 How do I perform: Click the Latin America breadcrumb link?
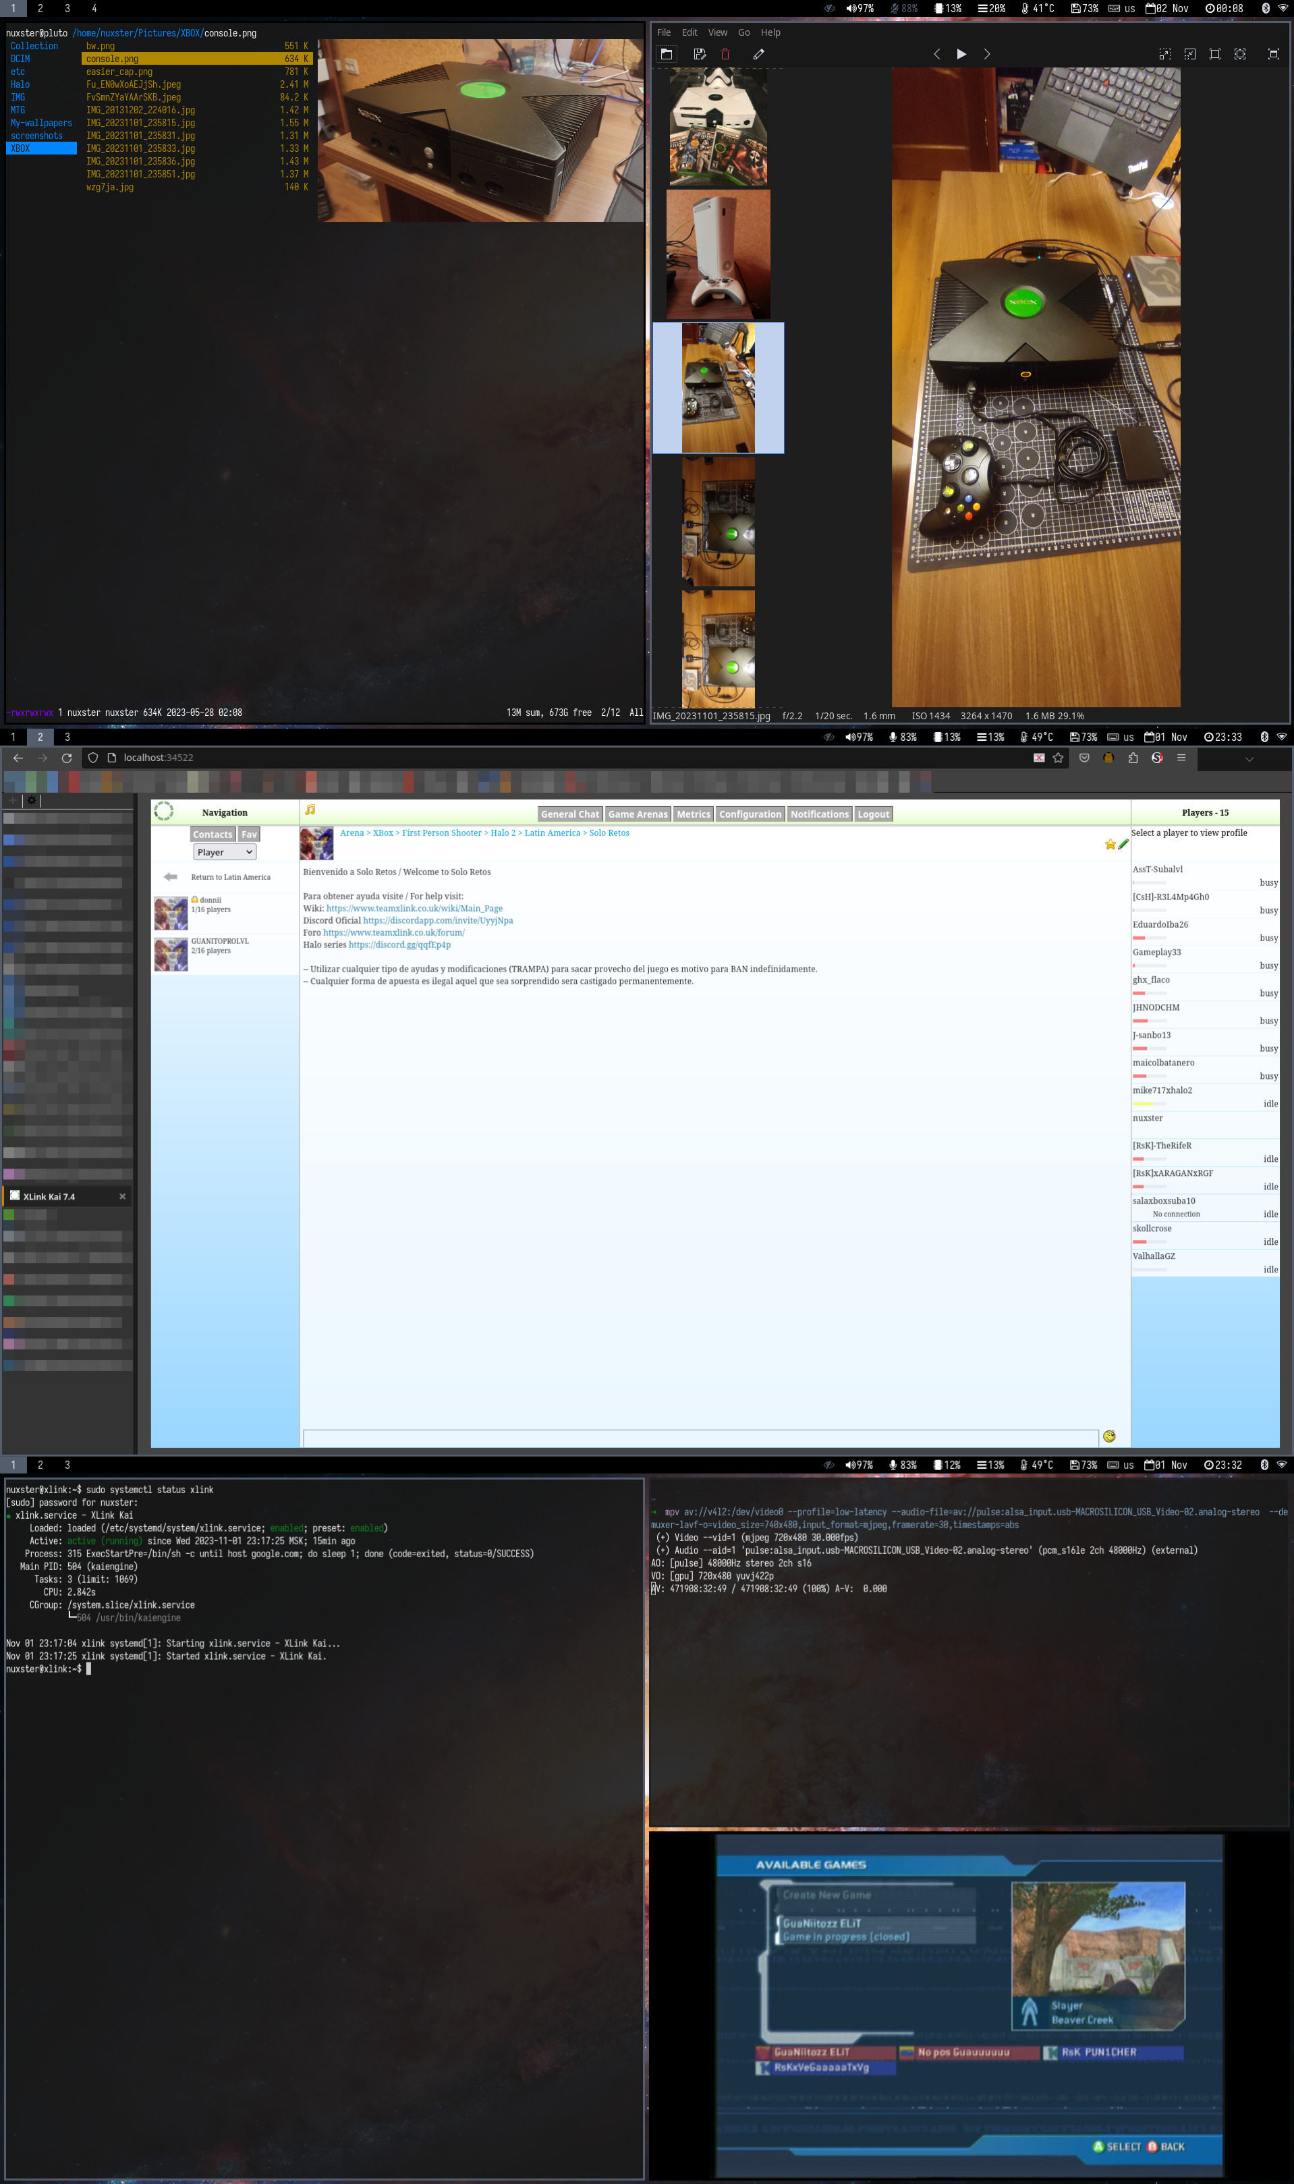click(552, 833)
